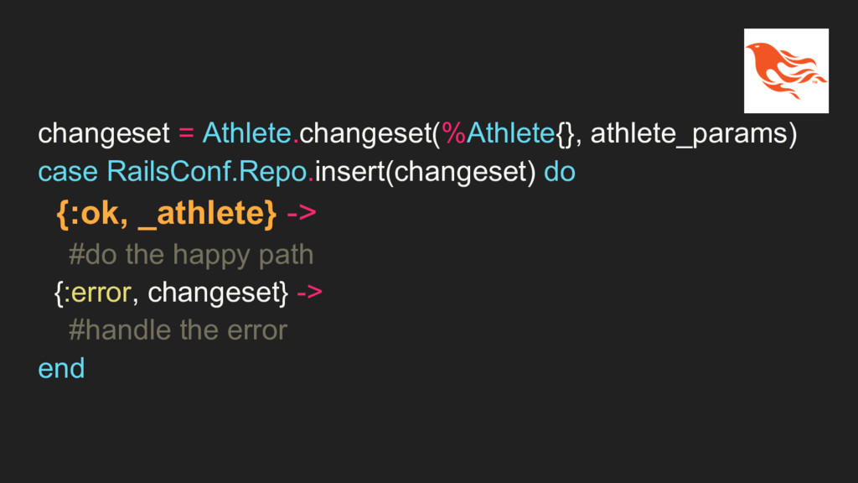Click the highlighted '{:ok, _athlete}' tuple
The height and width of the screenshot is (483, 858).
167,213
